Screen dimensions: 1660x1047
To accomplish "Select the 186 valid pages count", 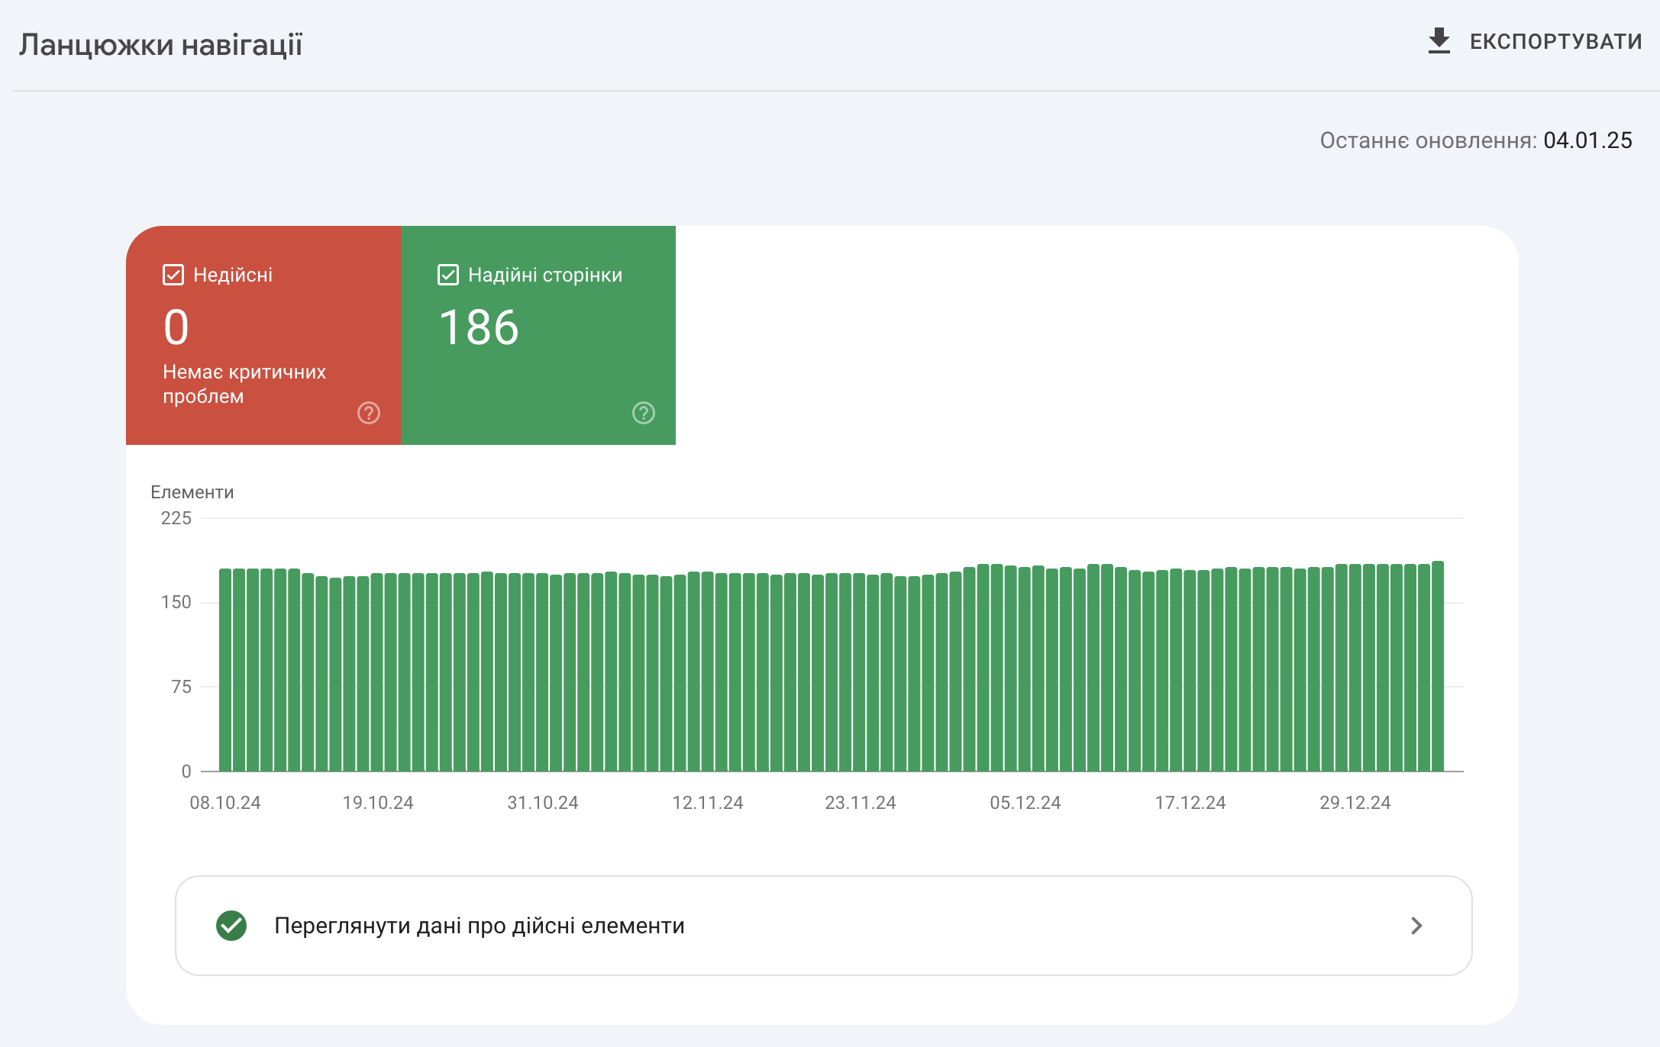I will coord(479,328).
